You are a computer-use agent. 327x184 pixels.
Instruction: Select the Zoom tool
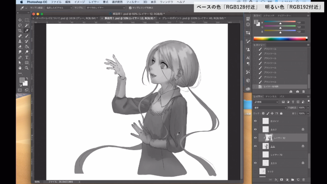coord(27,68)
